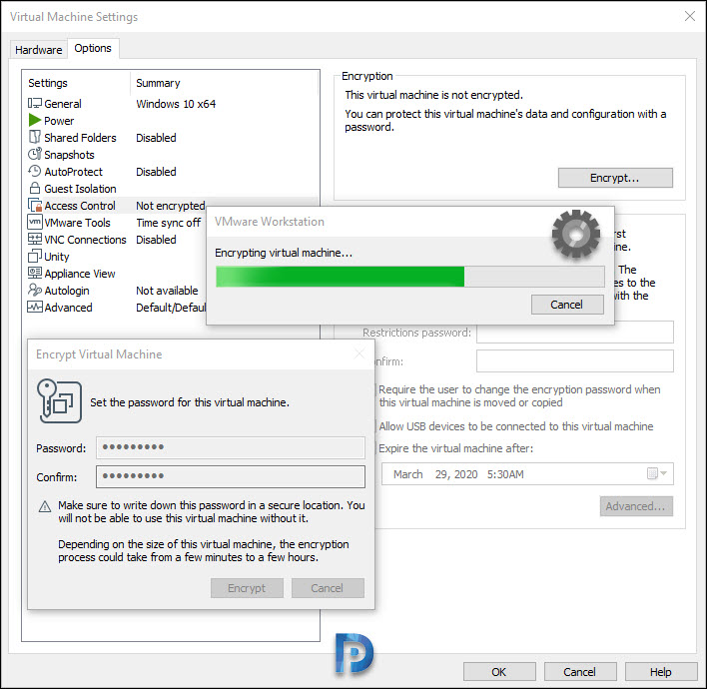Click the Access Control lock icon
Screen dimensions: 707x689
pyautogui.click(x=35, y=205)
